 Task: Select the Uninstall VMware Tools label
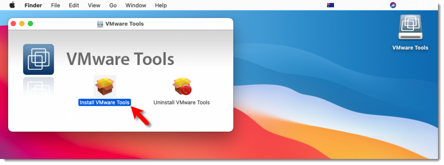[182, 103]
